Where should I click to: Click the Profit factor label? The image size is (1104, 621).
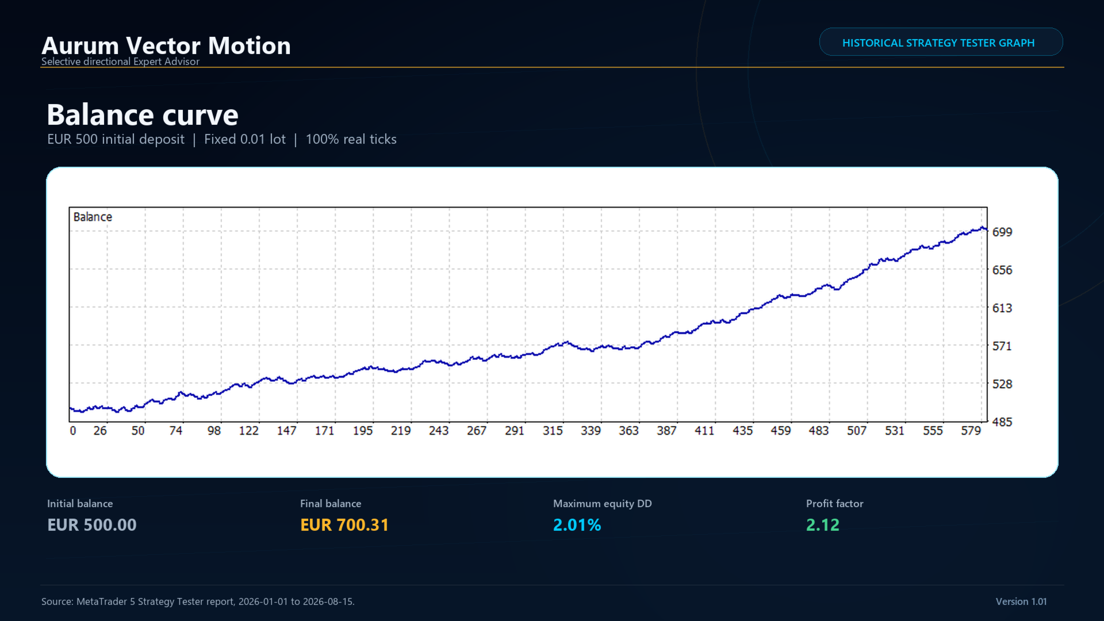pos(835,503)
